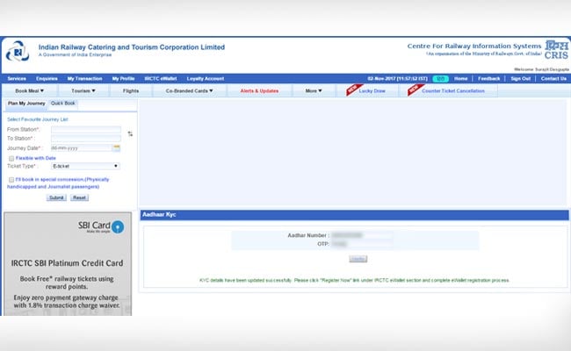
Task: Click the Reset button
Action: point(79,197)
